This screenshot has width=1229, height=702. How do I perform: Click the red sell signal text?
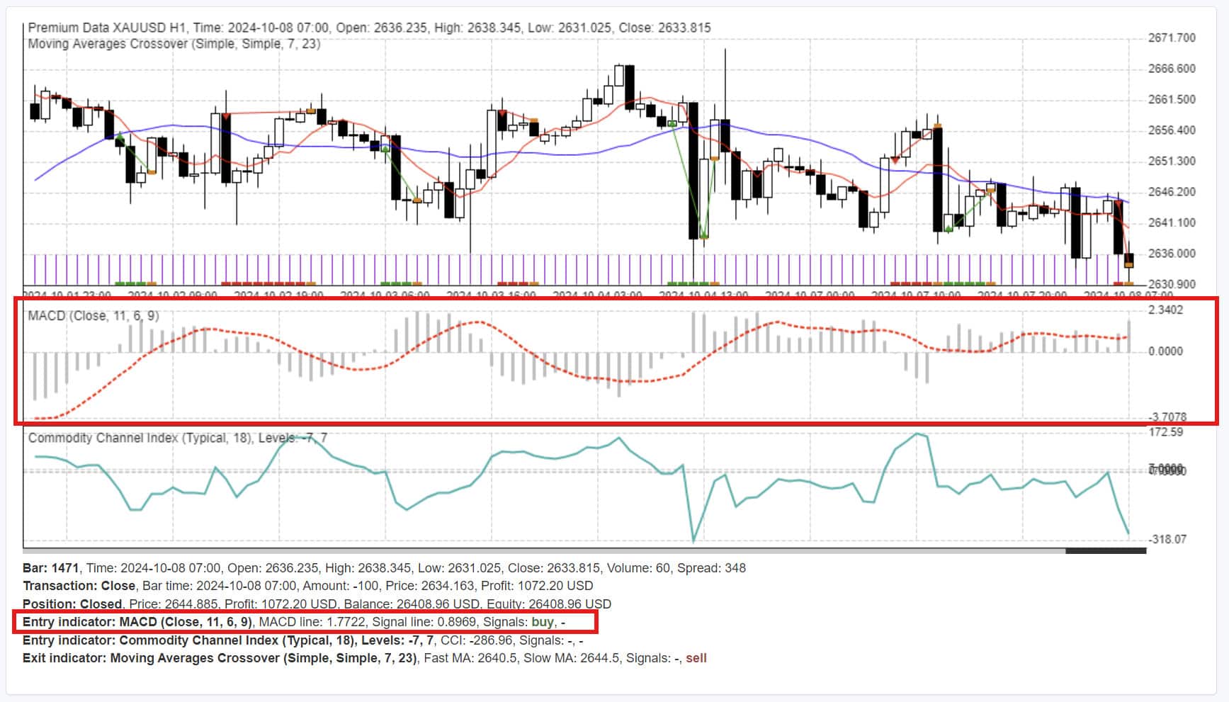(696, 657)
